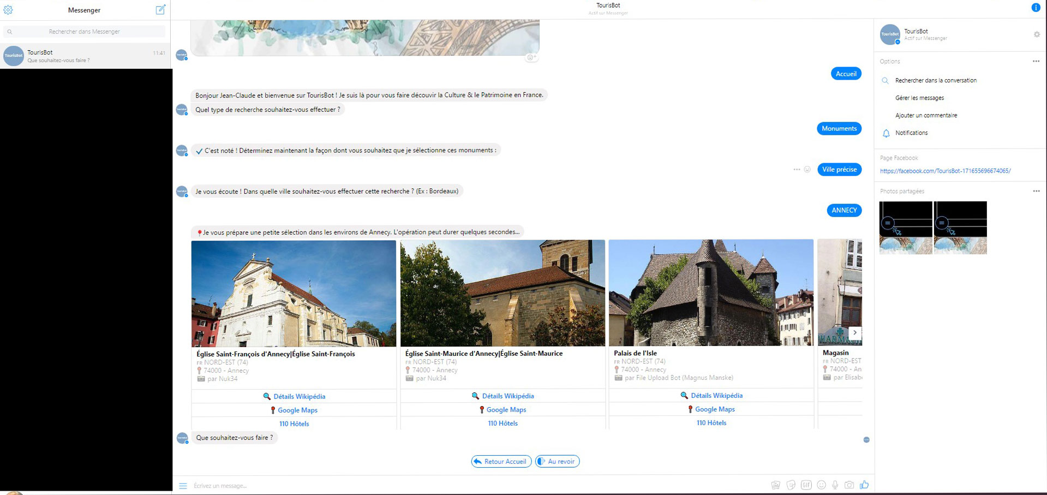
Task: Open Détails Wikipédia for Église Saint-François
Action: [294, 396]
